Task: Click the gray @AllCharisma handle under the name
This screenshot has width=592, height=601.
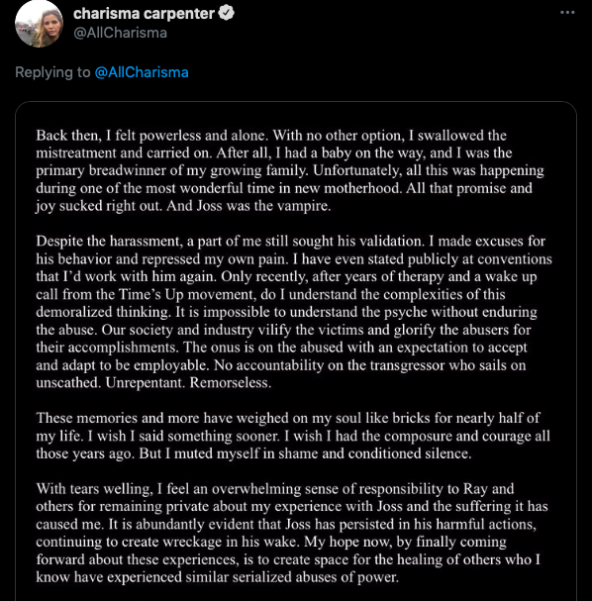Action: pyautogui.click(x=120, y=33)
